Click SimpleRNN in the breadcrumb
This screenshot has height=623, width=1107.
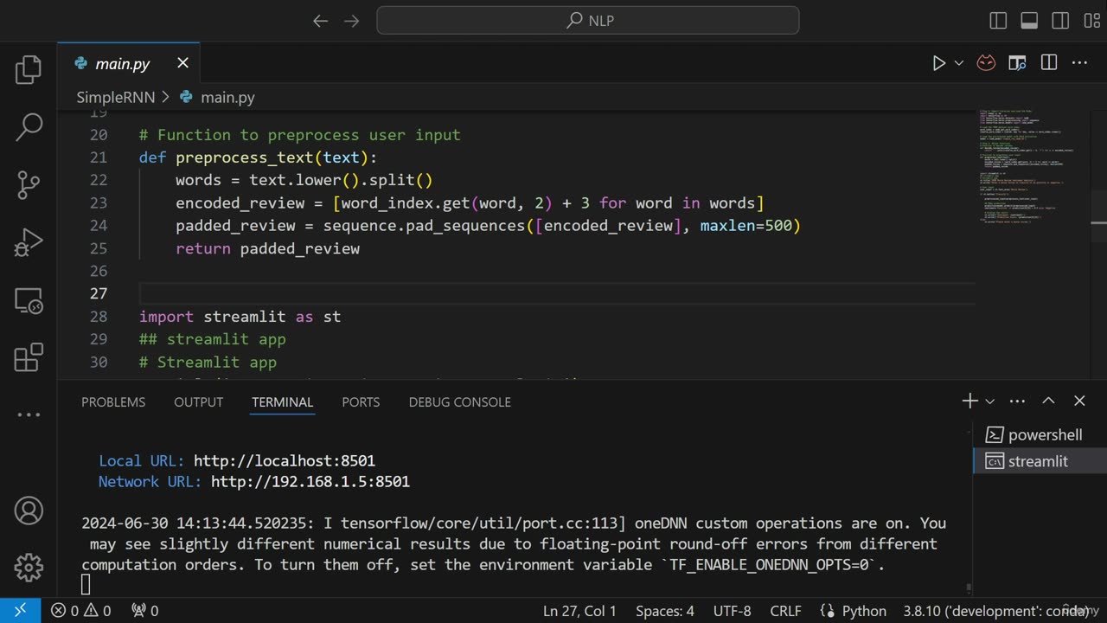coord(116,98)
